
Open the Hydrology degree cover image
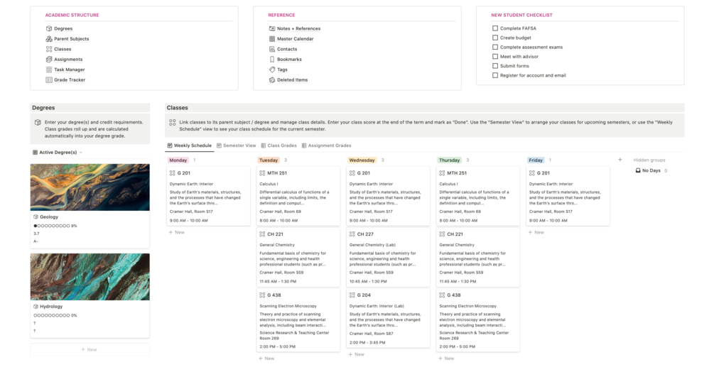point(90,277)
